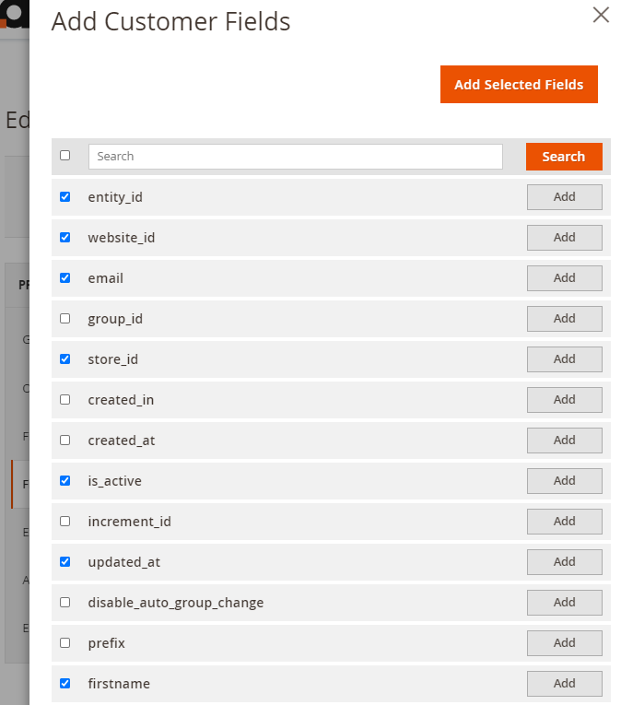This screenshot has height=705, width=621.
Task: Add the disable_auto_group_change field
Action: click(x=564, y=603)
